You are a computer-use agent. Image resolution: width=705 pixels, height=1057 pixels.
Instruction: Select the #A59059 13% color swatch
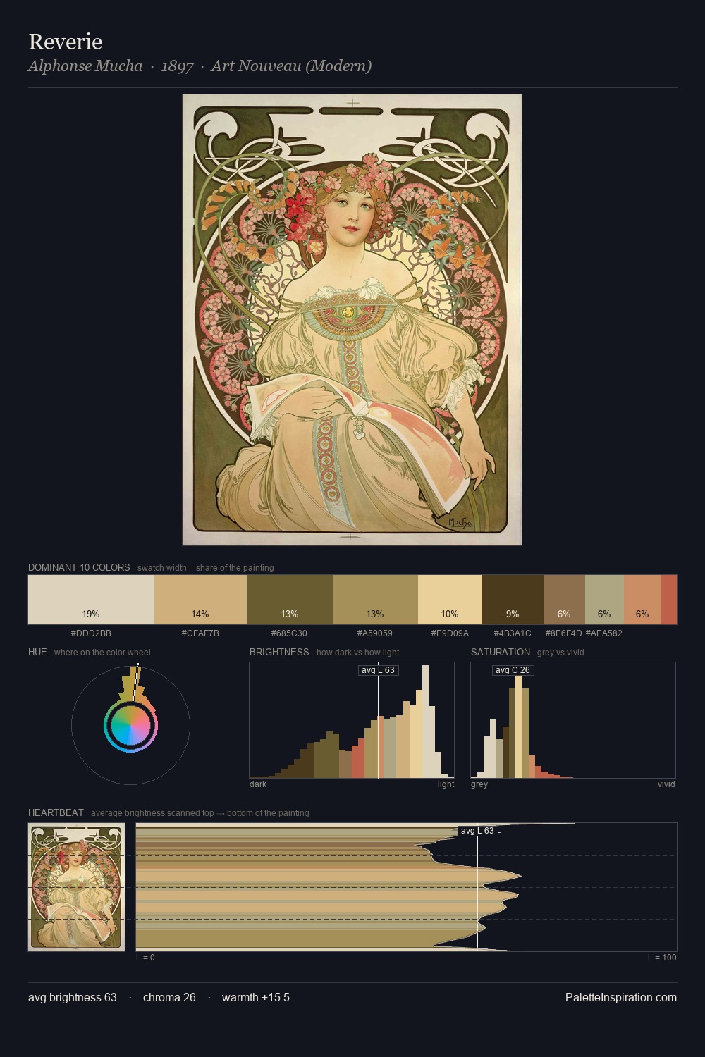375,600
